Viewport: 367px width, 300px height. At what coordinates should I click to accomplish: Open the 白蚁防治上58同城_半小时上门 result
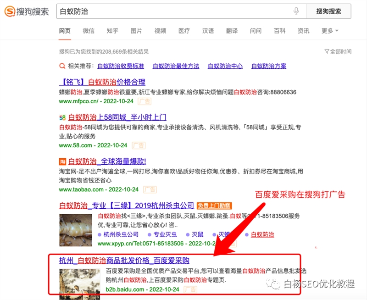click(117, 117)
